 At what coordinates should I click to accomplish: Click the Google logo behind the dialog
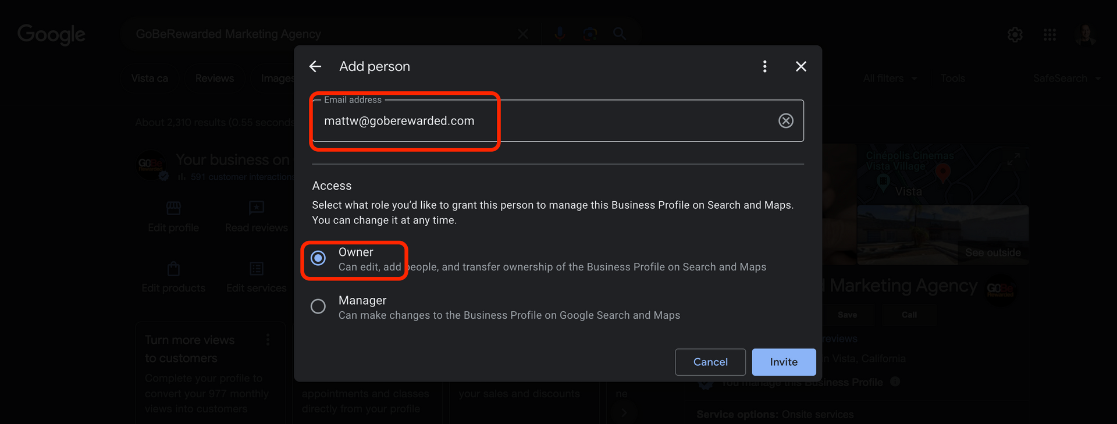(x=51, y=34)
